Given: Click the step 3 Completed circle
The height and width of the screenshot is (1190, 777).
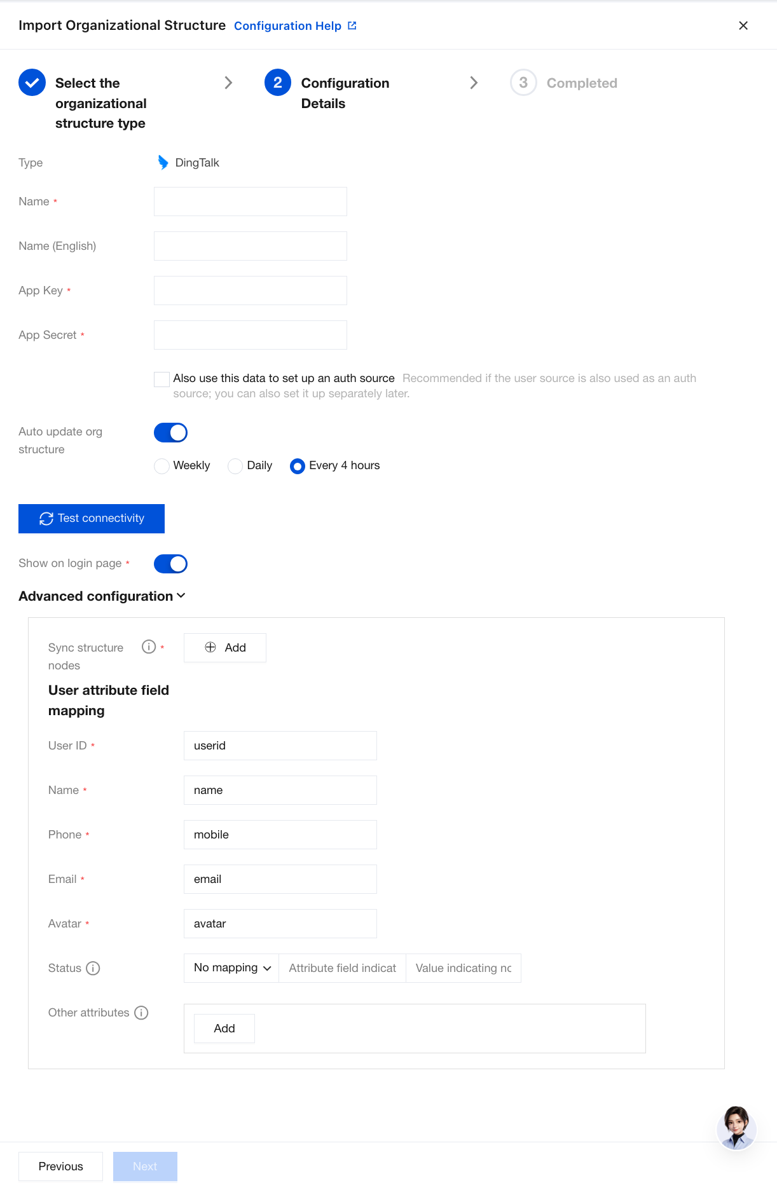Looking at the screenshot, I should [x=523, y=83].
